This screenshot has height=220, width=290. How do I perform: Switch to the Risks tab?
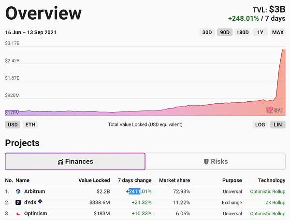click(x=216, y=162)
